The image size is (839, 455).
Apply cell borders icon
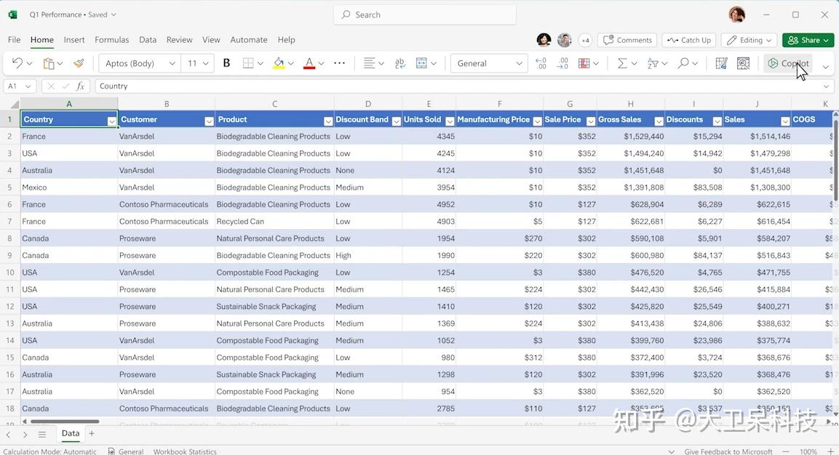[248, 63]
